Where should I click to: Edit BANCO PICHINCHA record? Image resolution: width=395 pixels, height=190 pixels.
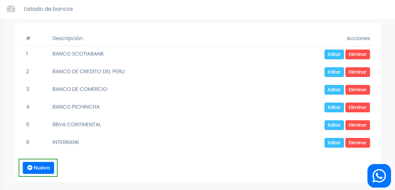tap(334, 107)
